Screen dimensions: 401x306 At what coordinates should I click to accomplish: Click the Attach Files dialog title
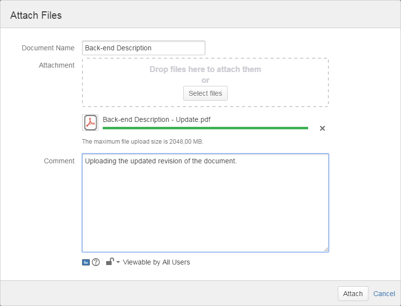point(36,15)
